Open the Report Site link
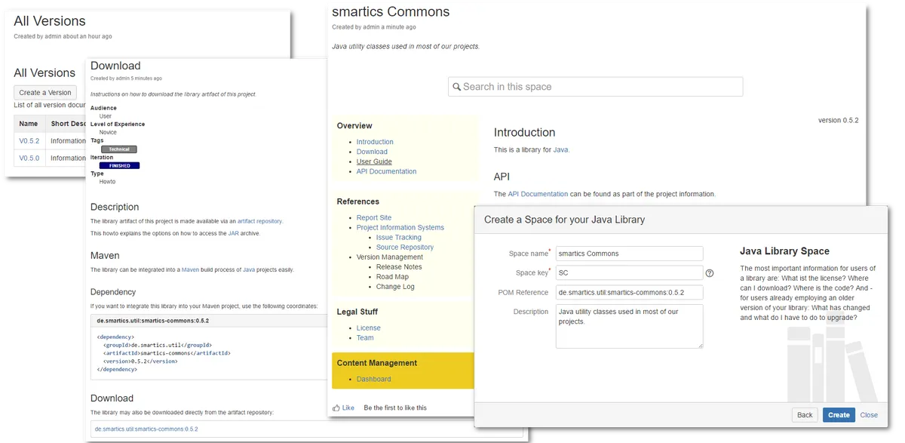905x443 pixels. click(x=374, y=217)
